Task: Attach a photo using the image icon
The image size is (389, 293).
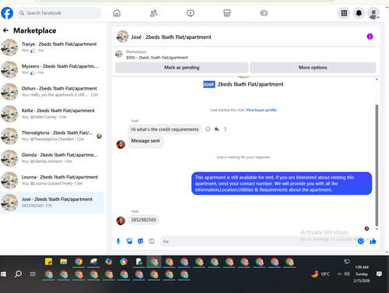Action: 129,242
